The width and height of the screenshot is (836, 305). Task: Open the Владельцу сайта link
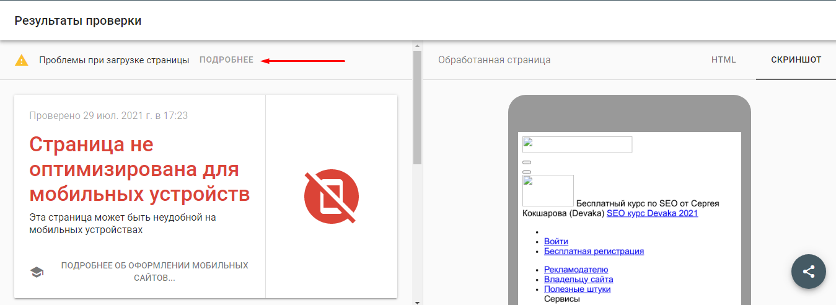click(x=578, y=280)
